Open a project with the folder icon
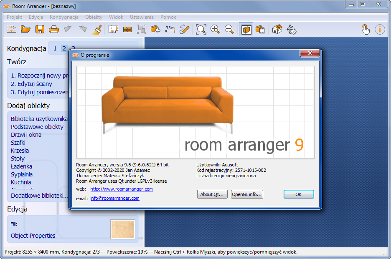Image resolution: width=391 pixels, height=259 pixels. tap(25, 29)
